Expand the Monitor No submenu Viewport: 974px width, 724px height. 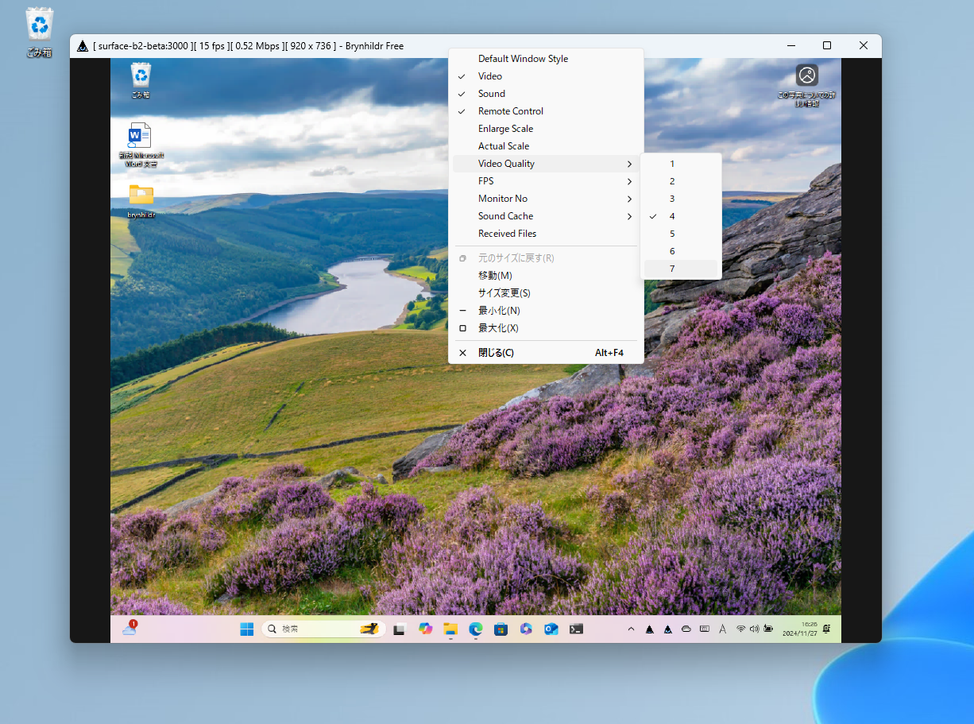pyautogui.click(x=546, y=199)
